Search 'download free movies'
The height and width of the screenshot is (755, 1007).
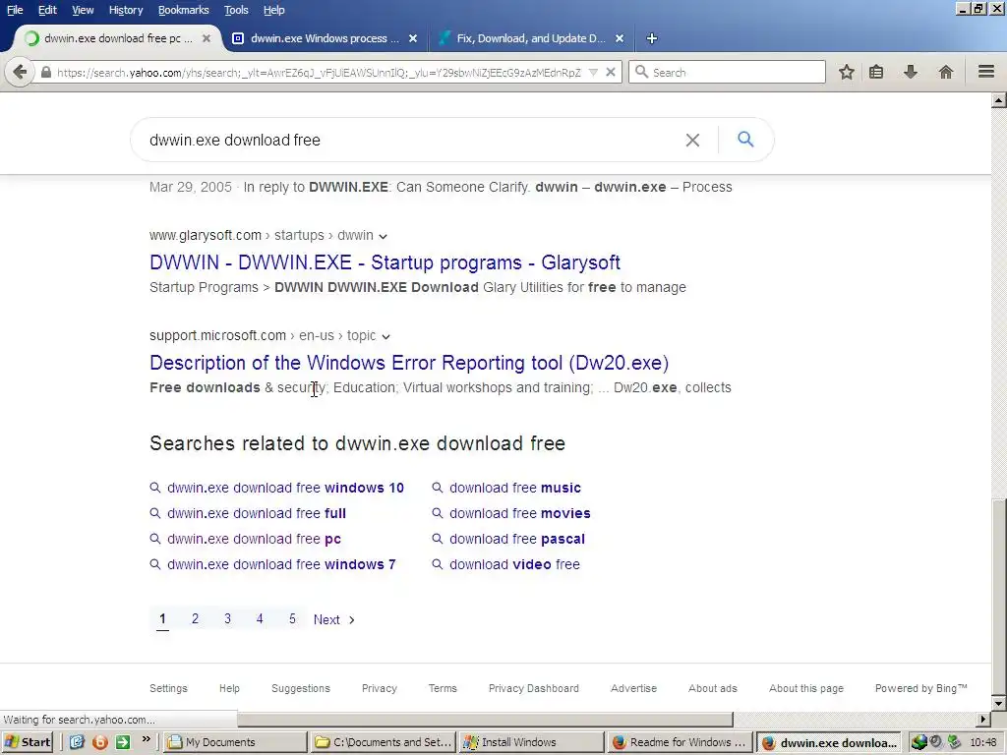(x=519, y=513)
